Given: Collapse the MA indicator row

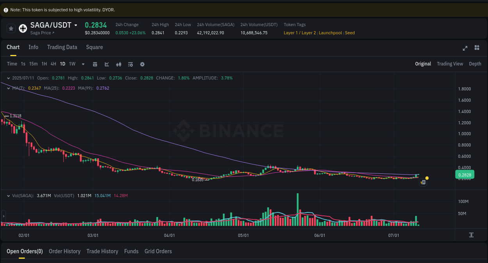Looking at the screenshot, I should pyautogui.click(x=8, y=88).
